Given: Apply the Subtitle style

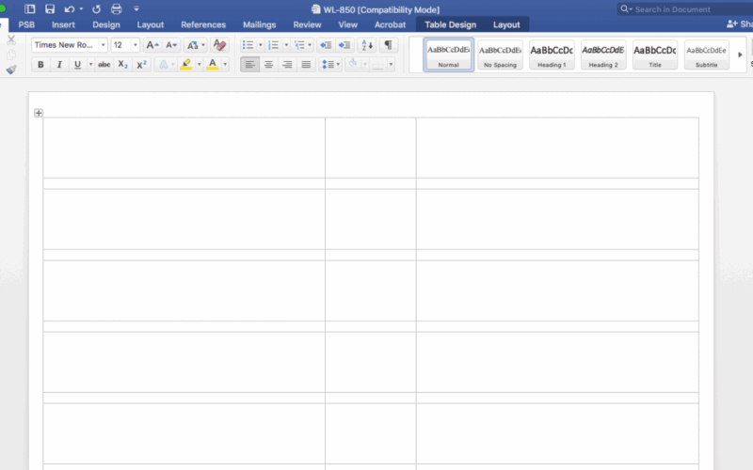Looking at the screenshot, I should click(x=707, y=55).
